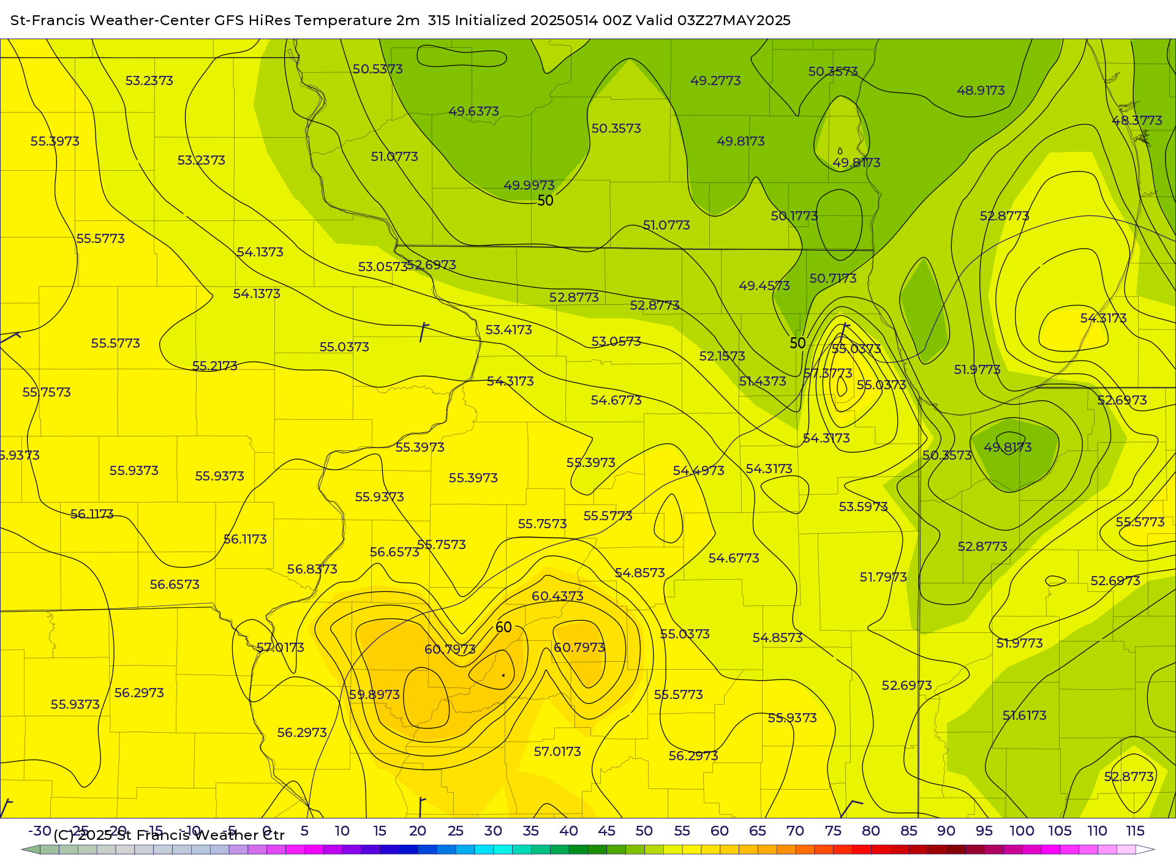Screen dimensions: 1176x857
Task: Select the legend scale label 100
Action: 1022,831
